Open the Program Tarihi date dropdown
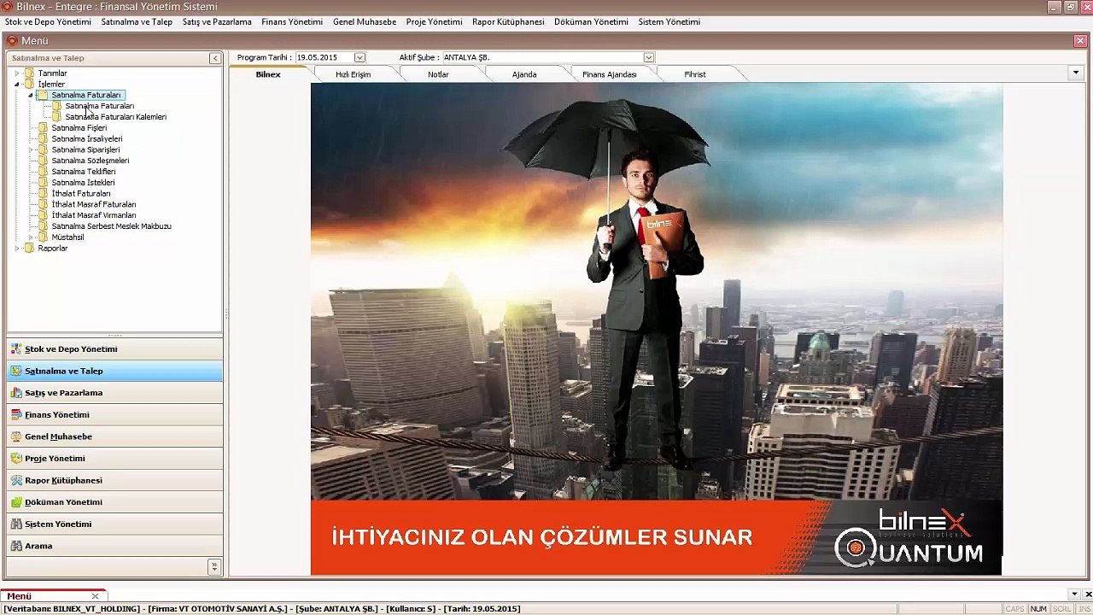Viewport: 1093px width, 615px height. (x=359, y=57)
